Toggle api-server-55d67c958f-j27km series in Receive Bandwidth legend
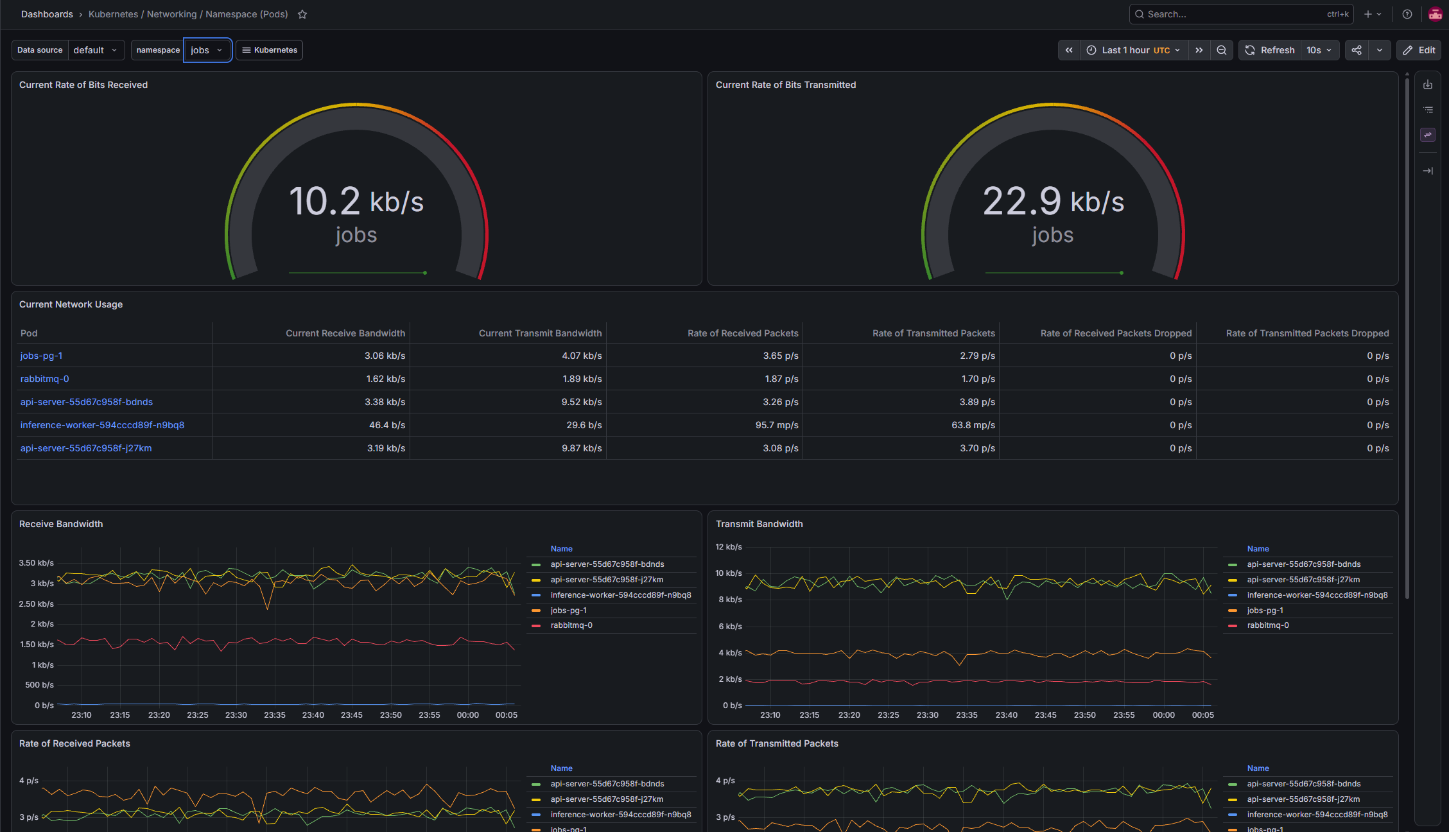Screen dimensions: 1449x832 coord(607,580)
